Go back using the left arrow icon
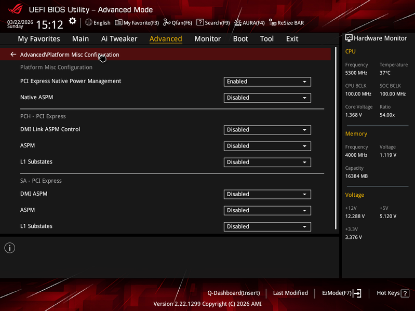The height and width of the screenshot is (311, 415). coord(13,54)
